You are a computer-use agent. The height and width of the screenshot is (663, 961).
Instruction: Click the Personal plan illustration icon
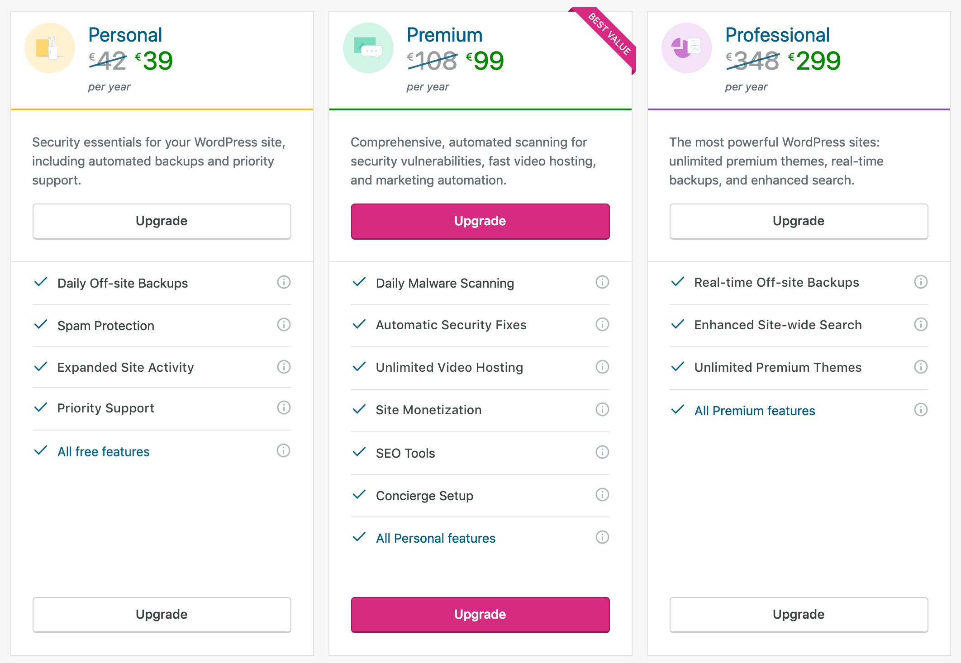[50, 48]
